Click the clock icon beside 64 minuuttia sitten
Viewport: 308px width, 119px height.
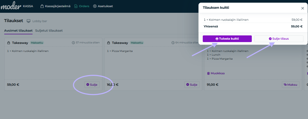(173, 42)
